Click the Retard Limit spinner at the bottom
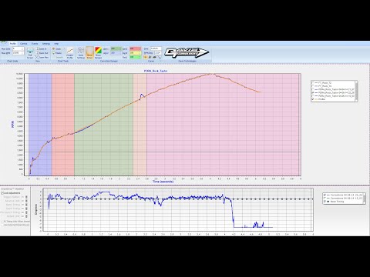Screen dimensions: 370x277 (26, 216)
